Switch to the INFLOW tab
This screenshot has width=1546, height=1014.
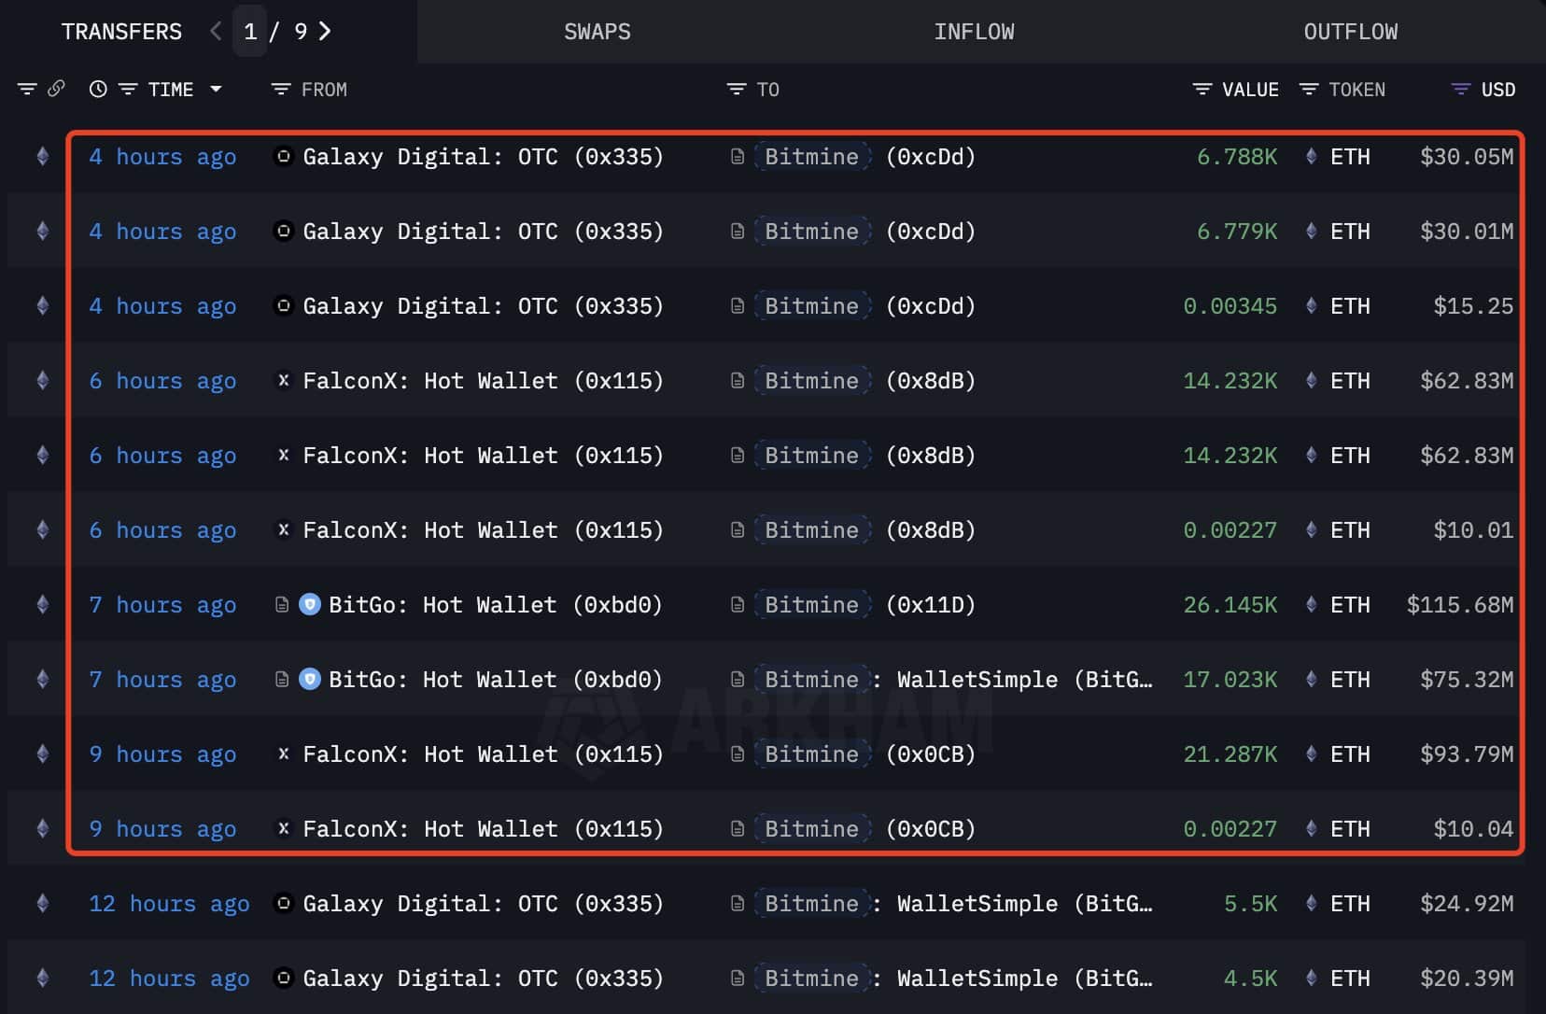tap(974, 31)
